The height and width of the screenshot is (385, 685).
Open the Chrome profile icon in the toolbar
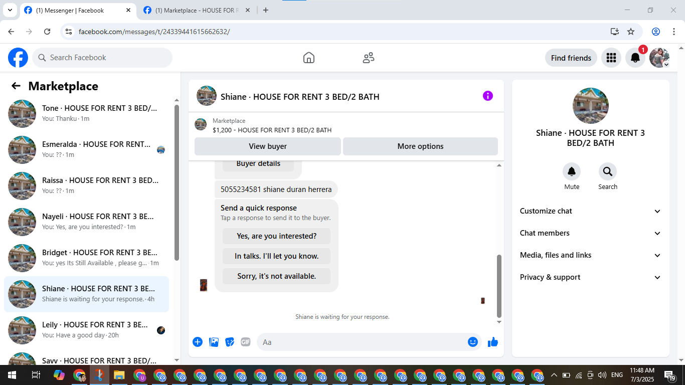coord(656,32)
